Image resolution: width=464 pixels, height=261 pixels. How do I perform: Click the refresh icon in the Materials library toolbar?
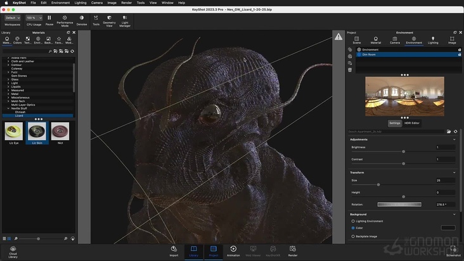tap(72, 51)
